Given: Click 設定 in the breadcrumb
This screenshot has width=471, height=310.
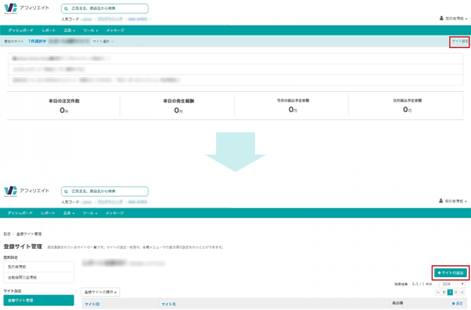Looking at the screenshot, I should 7,234.
